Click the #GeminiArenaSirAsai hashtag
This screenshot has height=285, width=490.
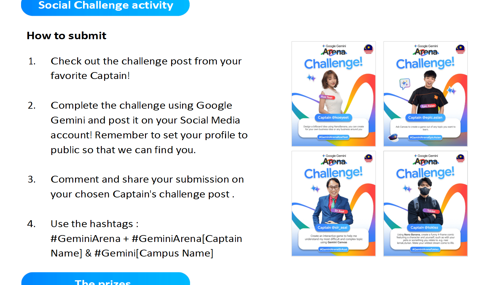(x=333, y=249)
